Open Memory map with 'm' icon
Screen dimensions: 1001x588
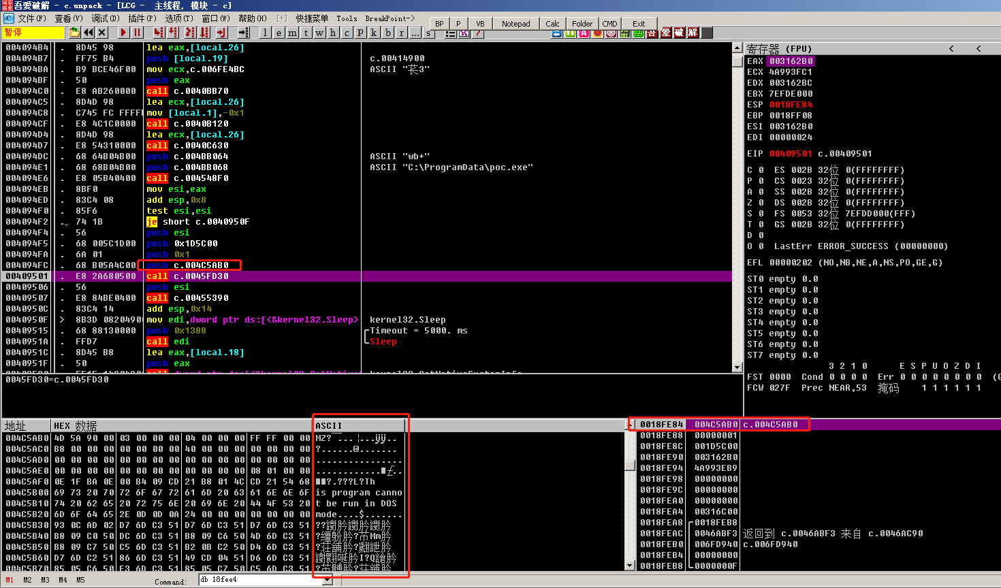click(292, 32)
